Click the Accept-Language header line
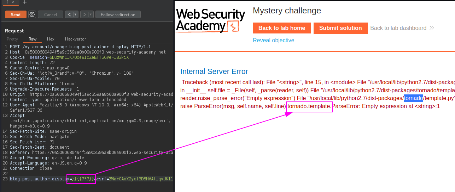 point(48,163)
